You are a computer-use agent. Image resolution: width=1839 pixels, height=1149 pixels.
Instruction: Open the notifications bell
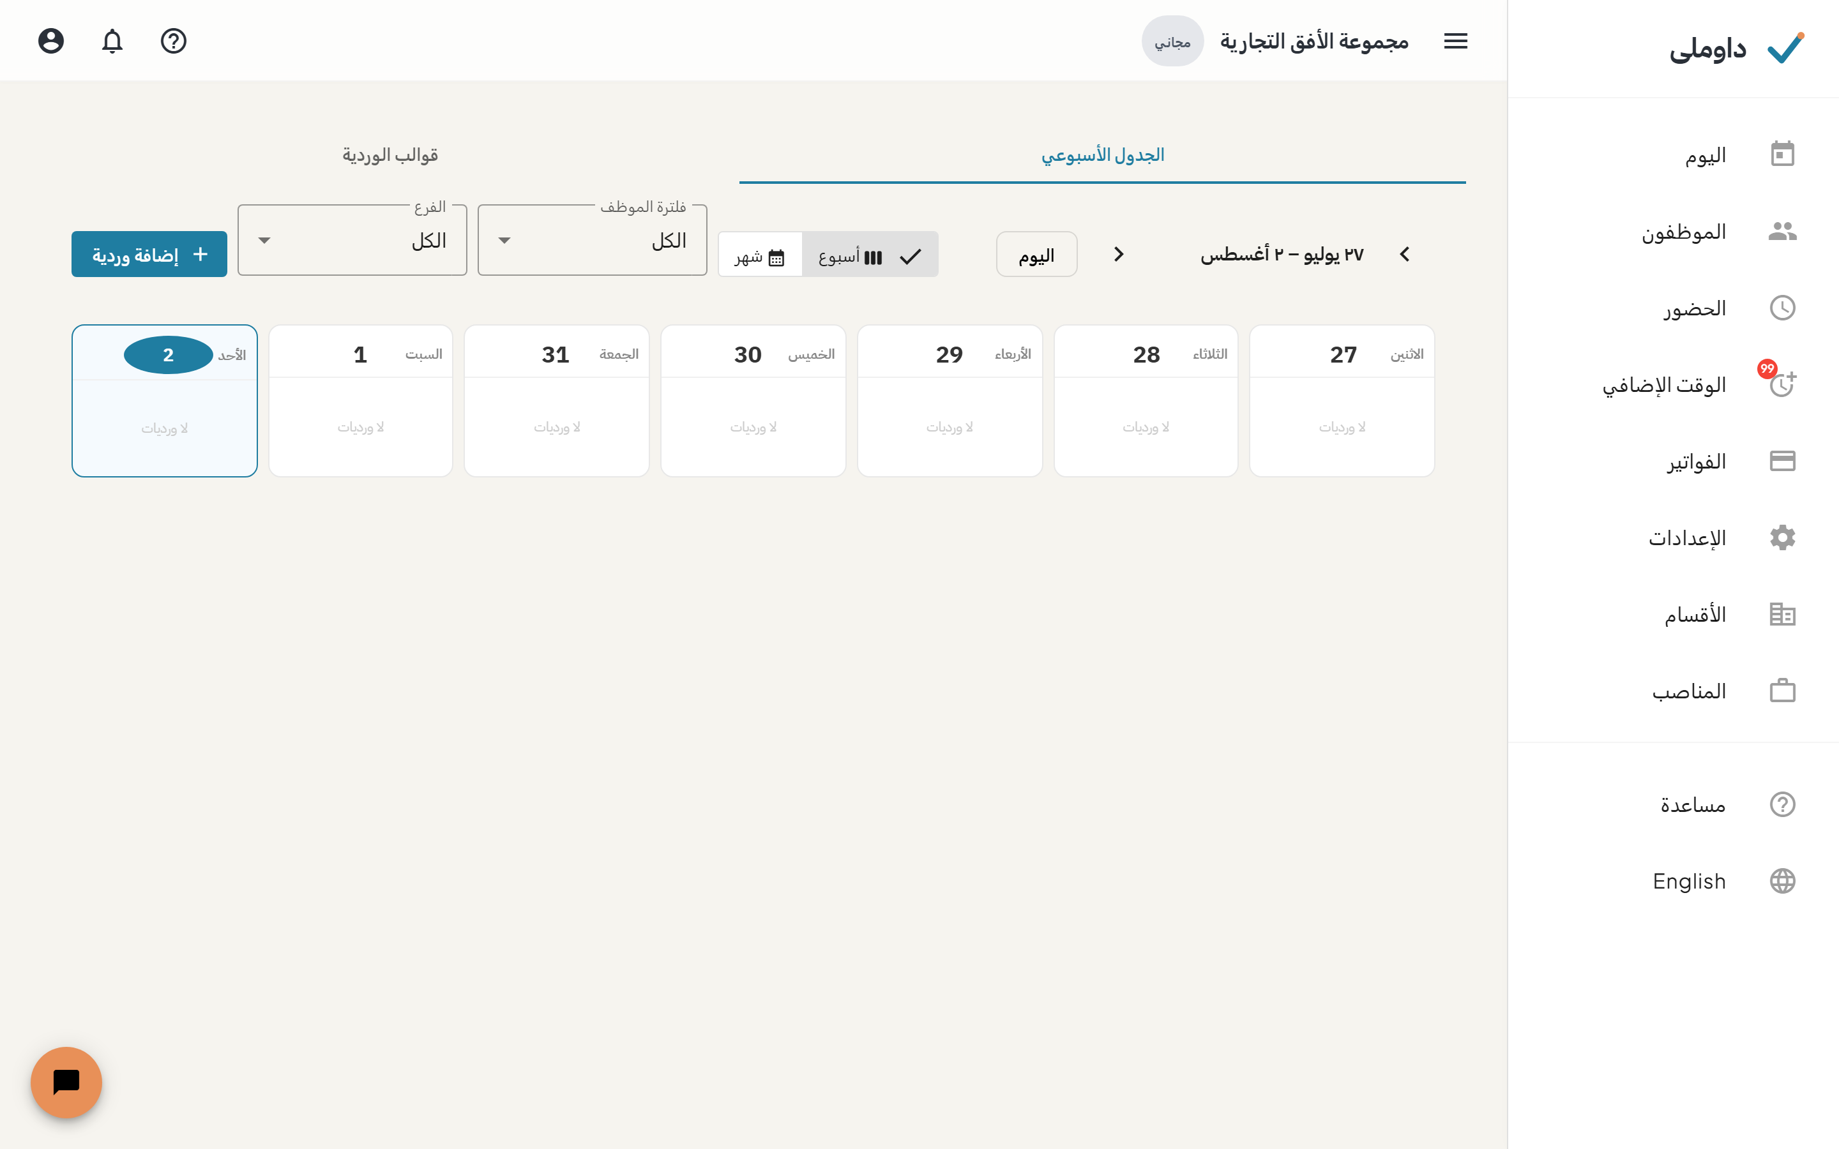pos(112,41)
